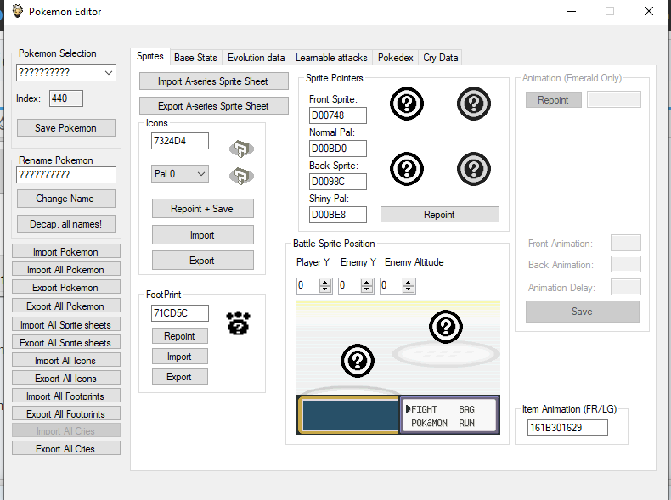
Task: Click the Item Animation (FR/LG) field
Action: (x=567, y=428)
